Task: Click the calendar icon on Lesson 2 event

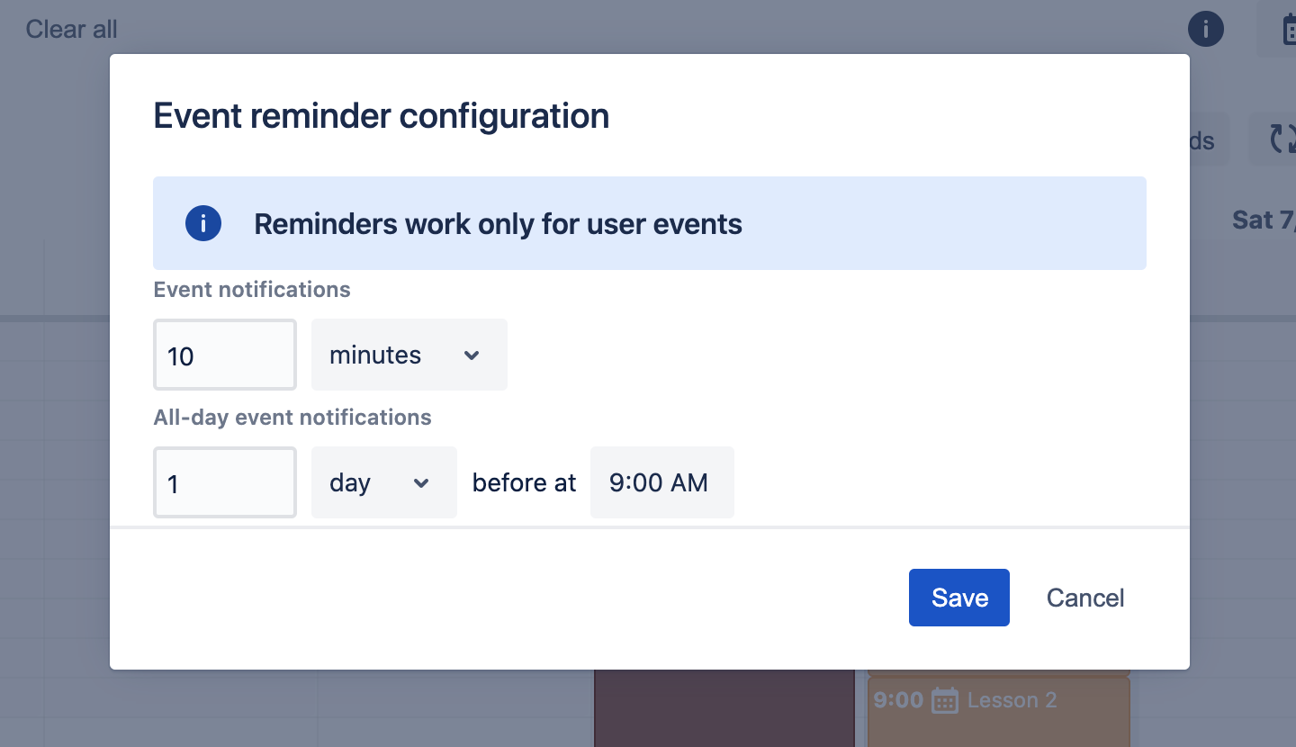Action: click(x=945, y=700)
